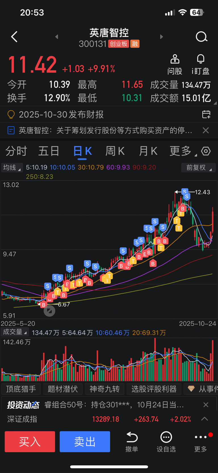The width and height of the screenshot is (218, 473).
Task: Expand the 深证成指 index panel chevron
Action: [205, 419]
